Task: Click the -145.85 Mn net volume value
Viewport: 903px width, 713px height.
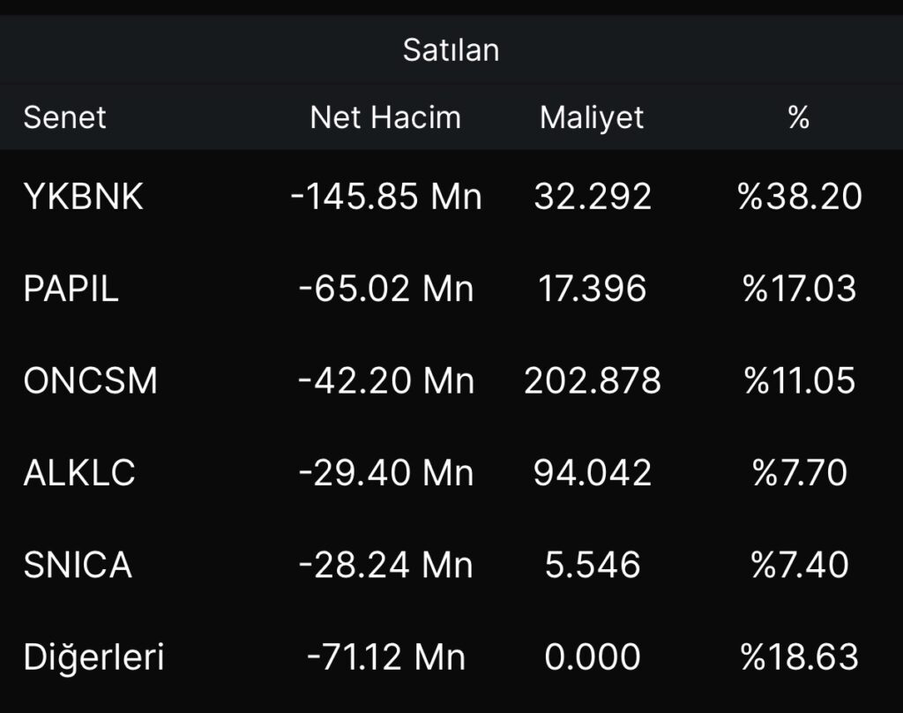Action: (x=386, y=197)
